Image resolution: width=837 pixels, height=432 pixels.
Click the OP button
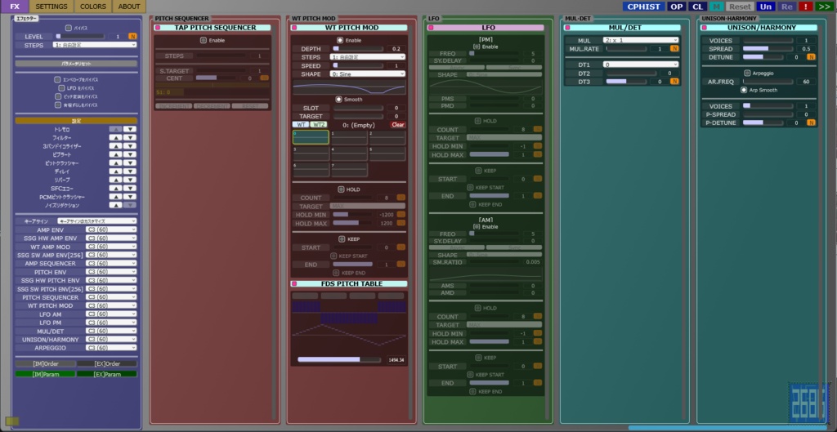pyautogui.click(x=677, y=7)
